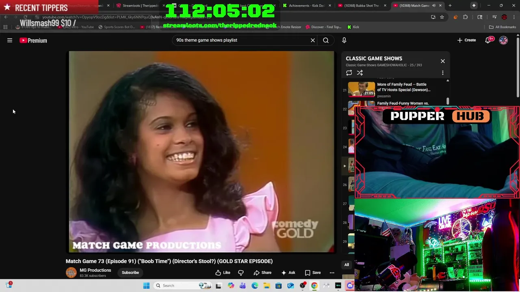Viewport: 520px width, 292px height.
Task: Open Chrome extensions puzzle icon
Action: tap(466, 17)
